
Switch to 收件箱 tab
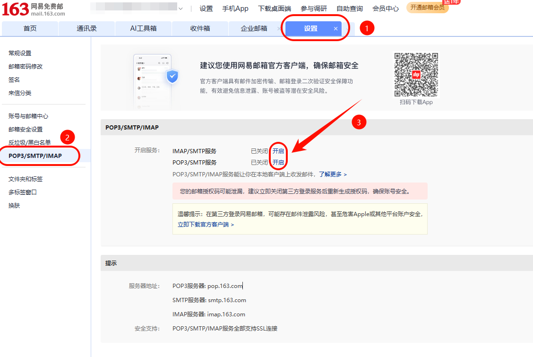pyautogui.click(x=200, y=28)
